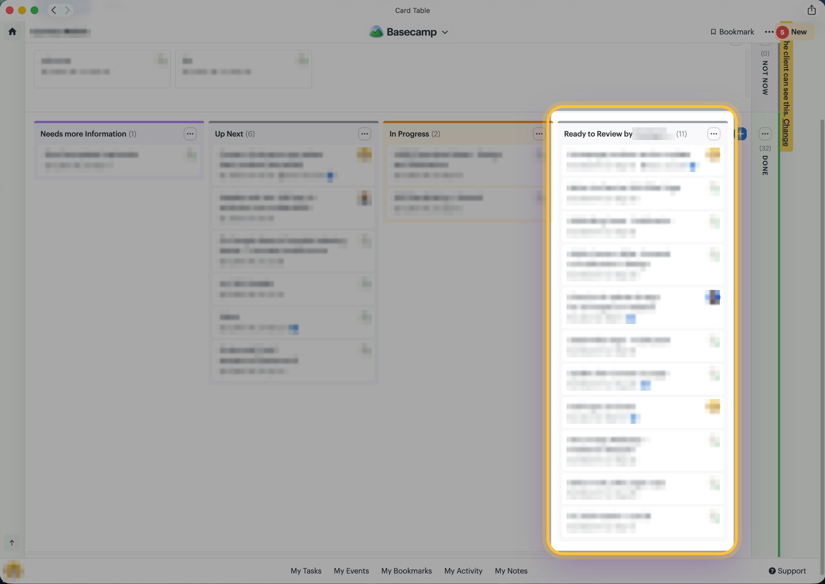Open the user avatar at bottom left

point(13,570)
